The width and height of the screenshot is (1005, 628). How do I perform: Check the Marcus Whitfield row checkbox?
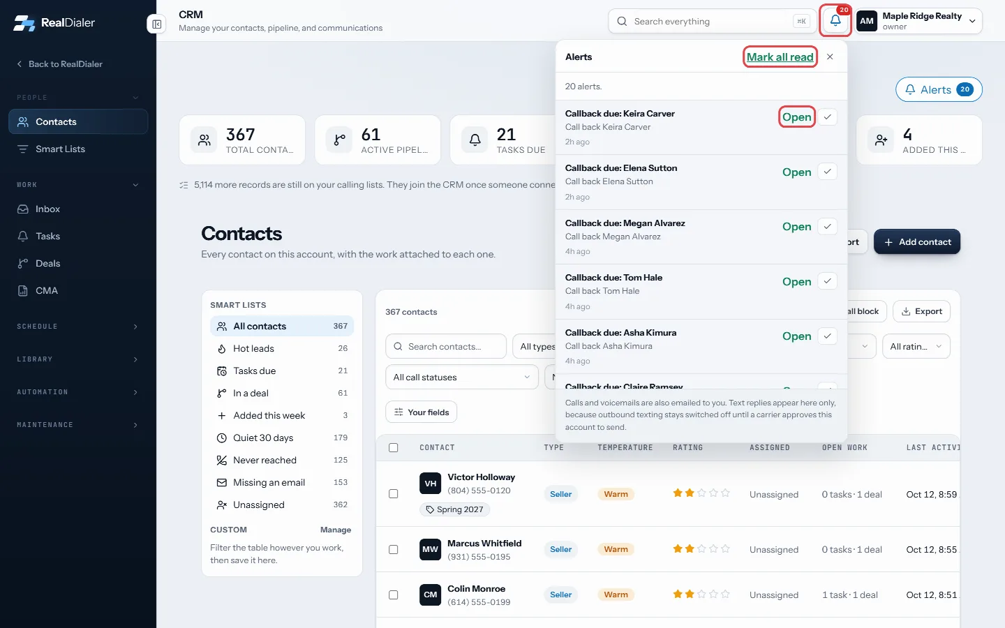point(394,549)
